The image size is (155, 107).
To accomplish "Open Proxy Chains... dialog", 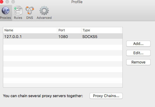I will 106,96.
